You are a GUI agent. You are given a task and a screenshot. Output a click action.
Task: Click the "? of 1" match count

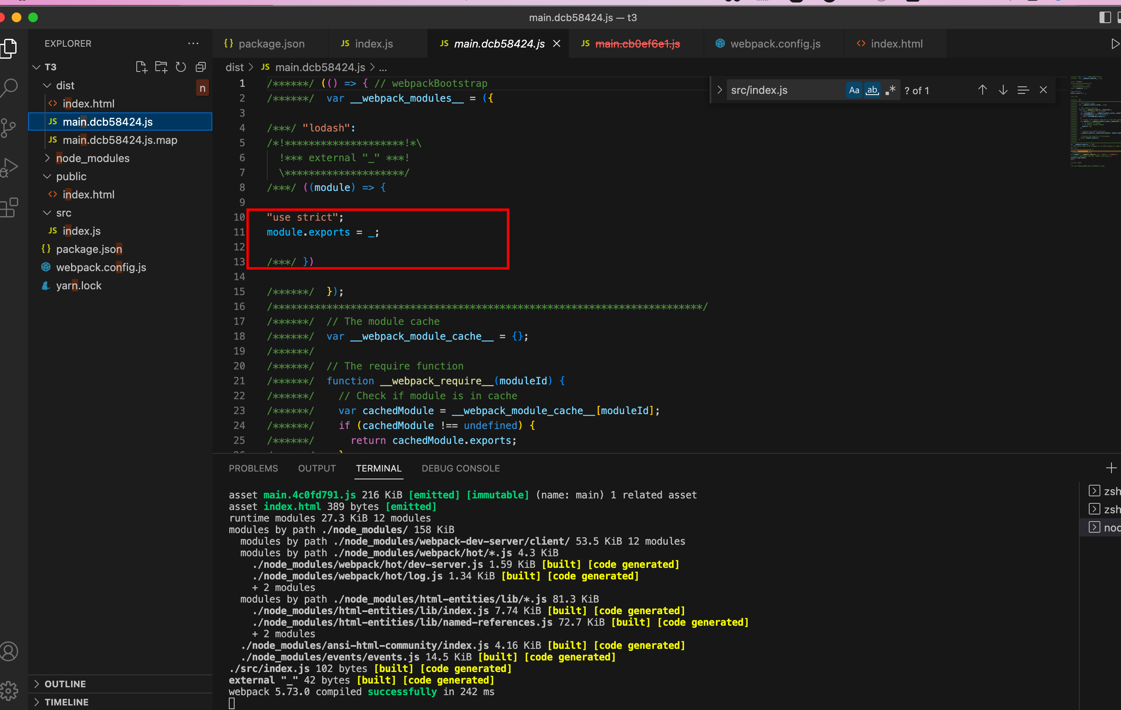pyautogui.click(x=916, y=91)
